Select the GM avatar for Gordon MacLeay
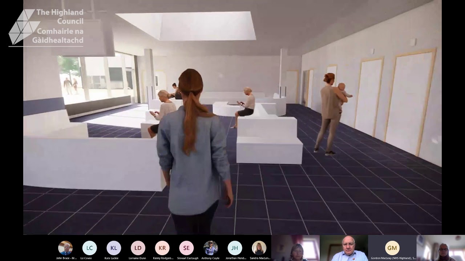The width and height of the screenshot is (465, 261). click(392, 248)
